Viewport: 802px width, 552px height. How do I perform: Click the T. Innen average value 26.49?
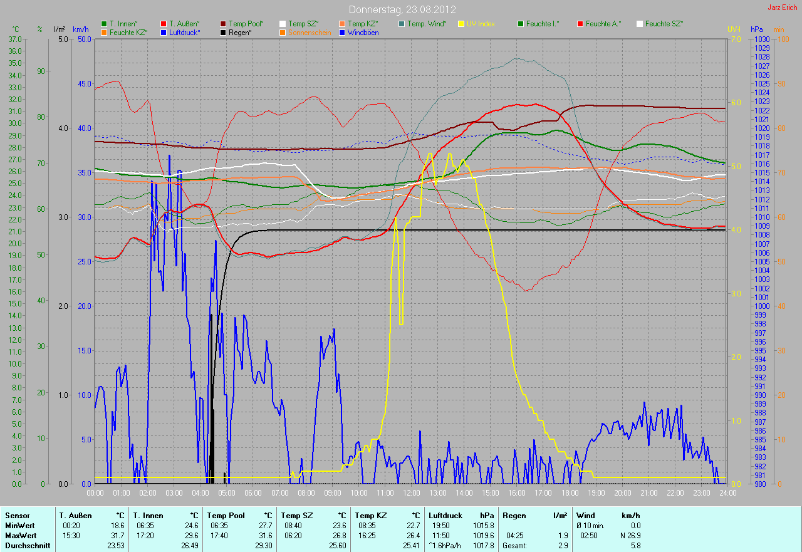coord(190,545)
